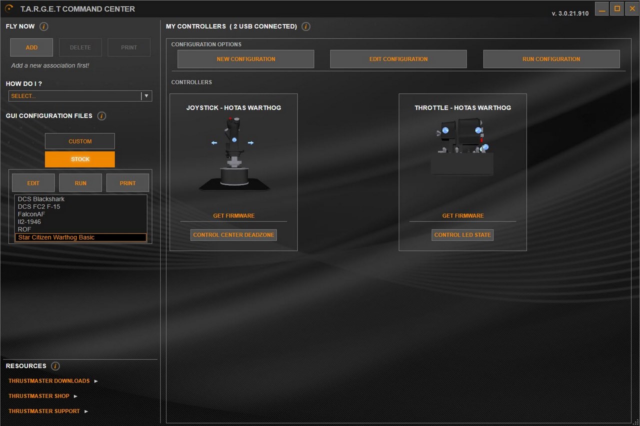Open the SELECT... combo box

click(x=80, y=96)
